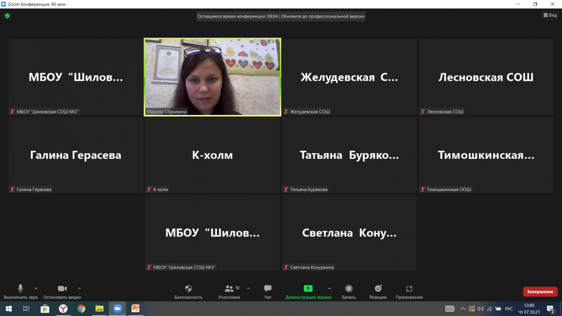
Task: Start recording with the Запись button
Action: point(349,289)
